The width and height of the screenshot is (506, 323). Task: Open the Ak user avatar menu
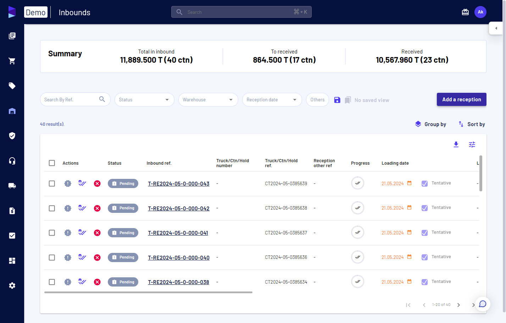coord(480,12)
